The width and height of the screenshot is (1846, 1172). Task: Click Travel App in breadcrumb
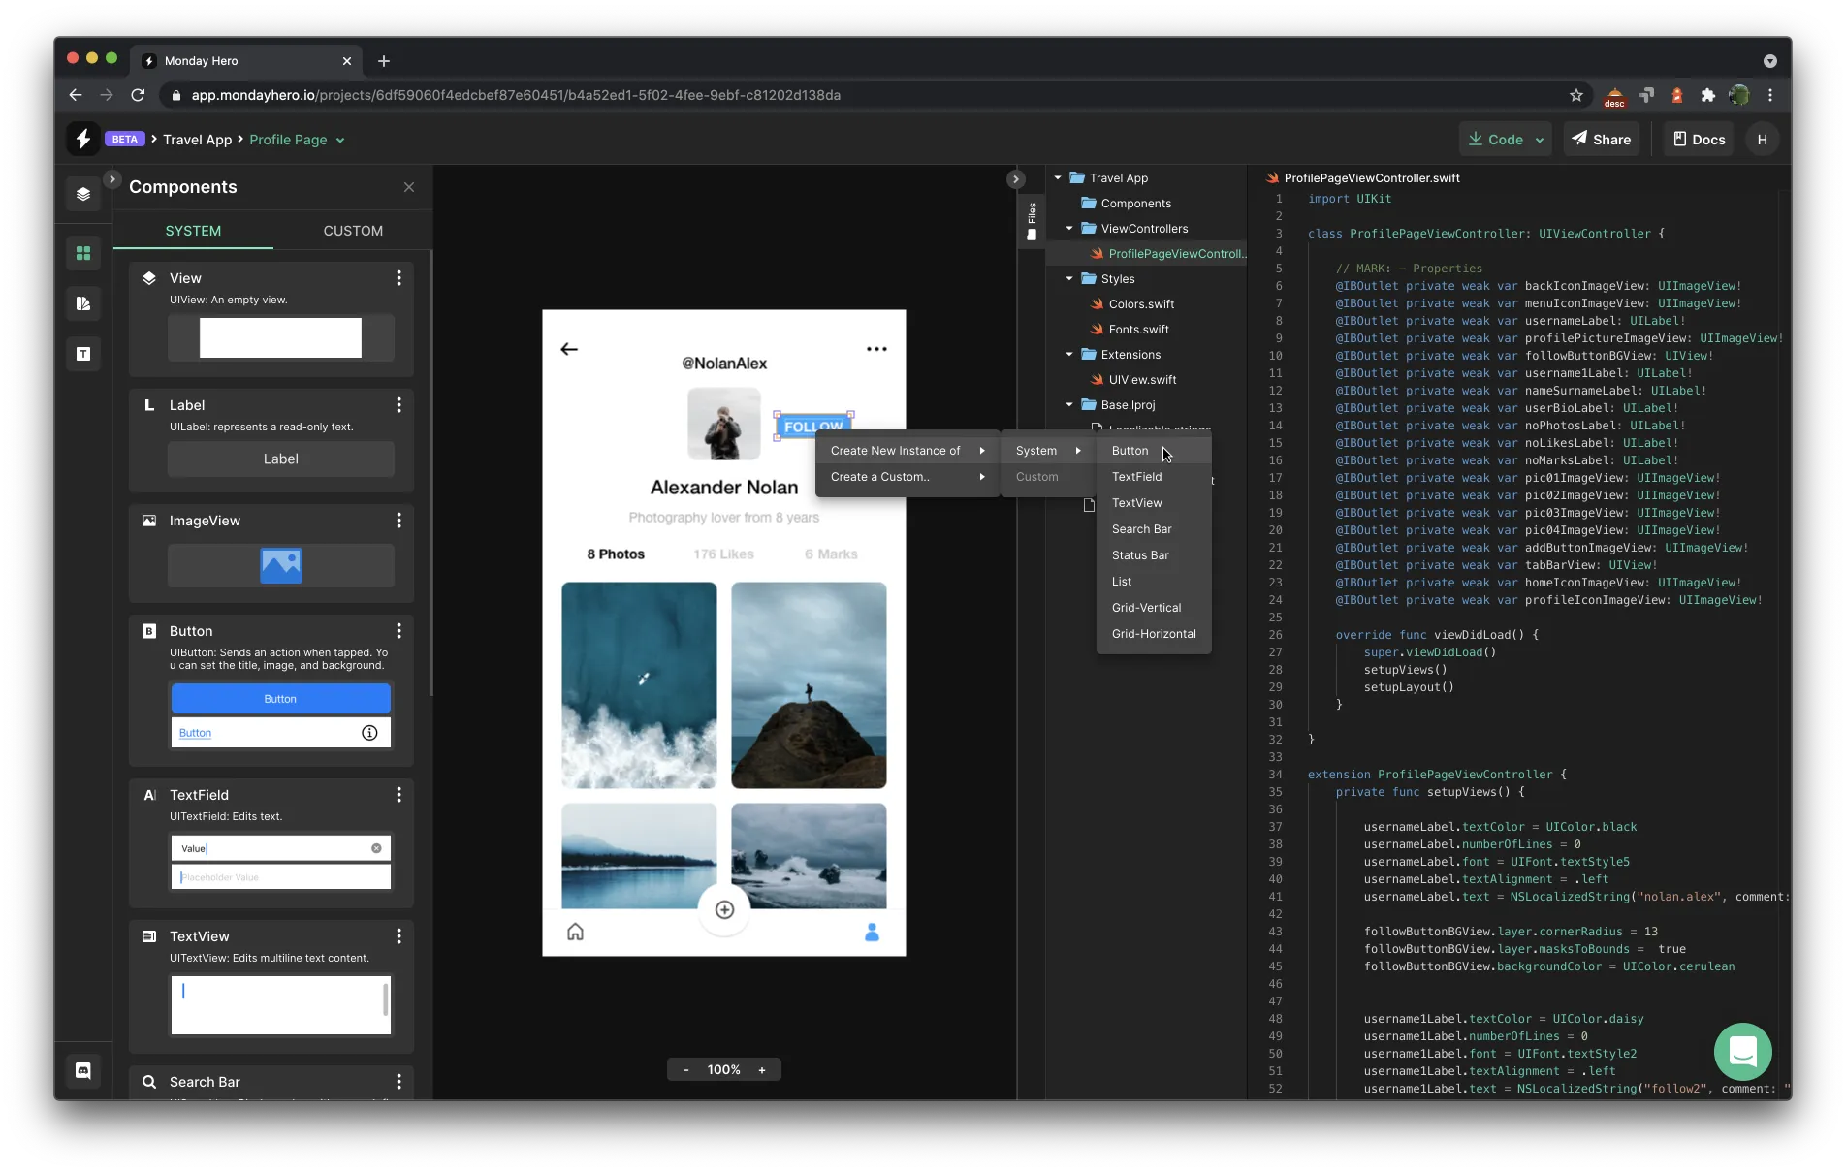198,140
